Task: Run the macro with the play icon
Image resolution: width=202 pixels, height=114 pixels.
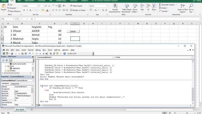Action: coord(37,54)
